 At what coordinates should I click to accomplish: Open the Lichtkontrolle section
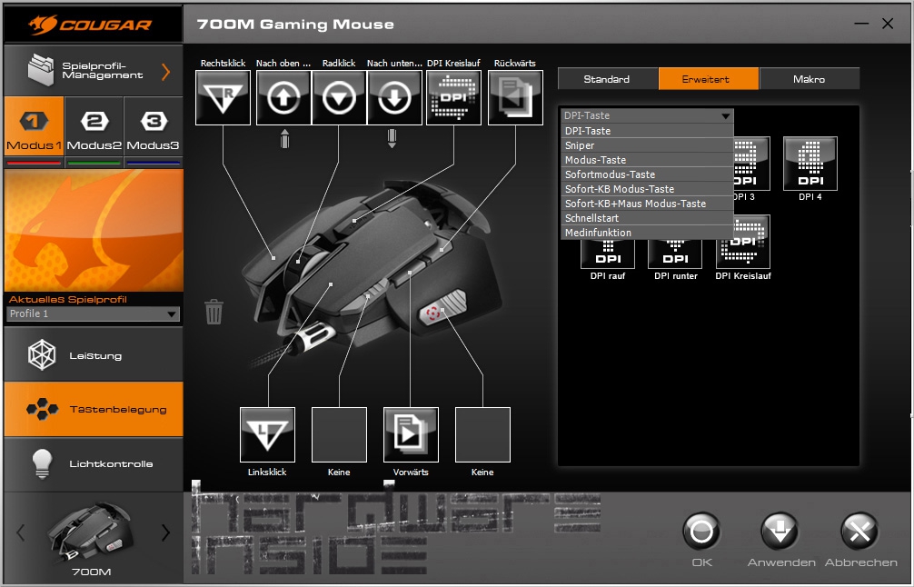coord(94,463)
